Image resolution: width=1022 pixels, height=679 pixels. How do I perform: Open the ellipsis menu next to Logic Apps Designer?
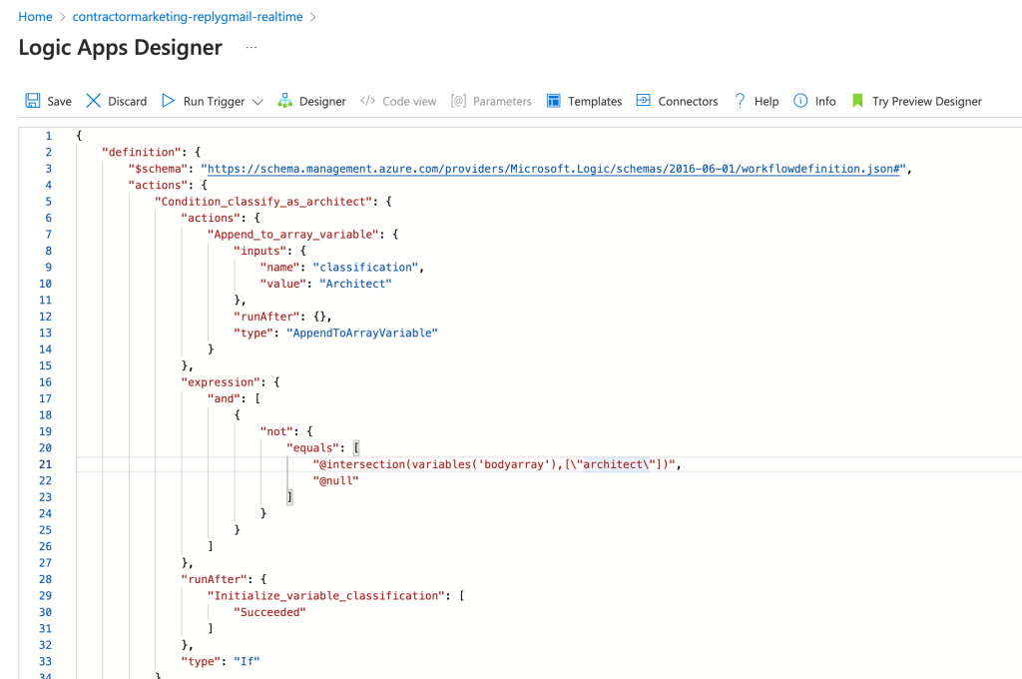coord(252,47)
